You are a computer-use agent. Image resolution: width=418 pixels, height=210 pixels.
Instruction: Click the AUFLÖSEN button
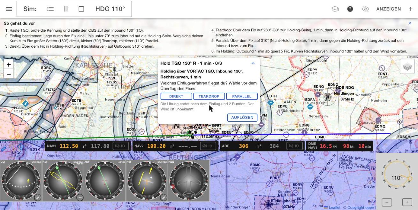(242, 117)
